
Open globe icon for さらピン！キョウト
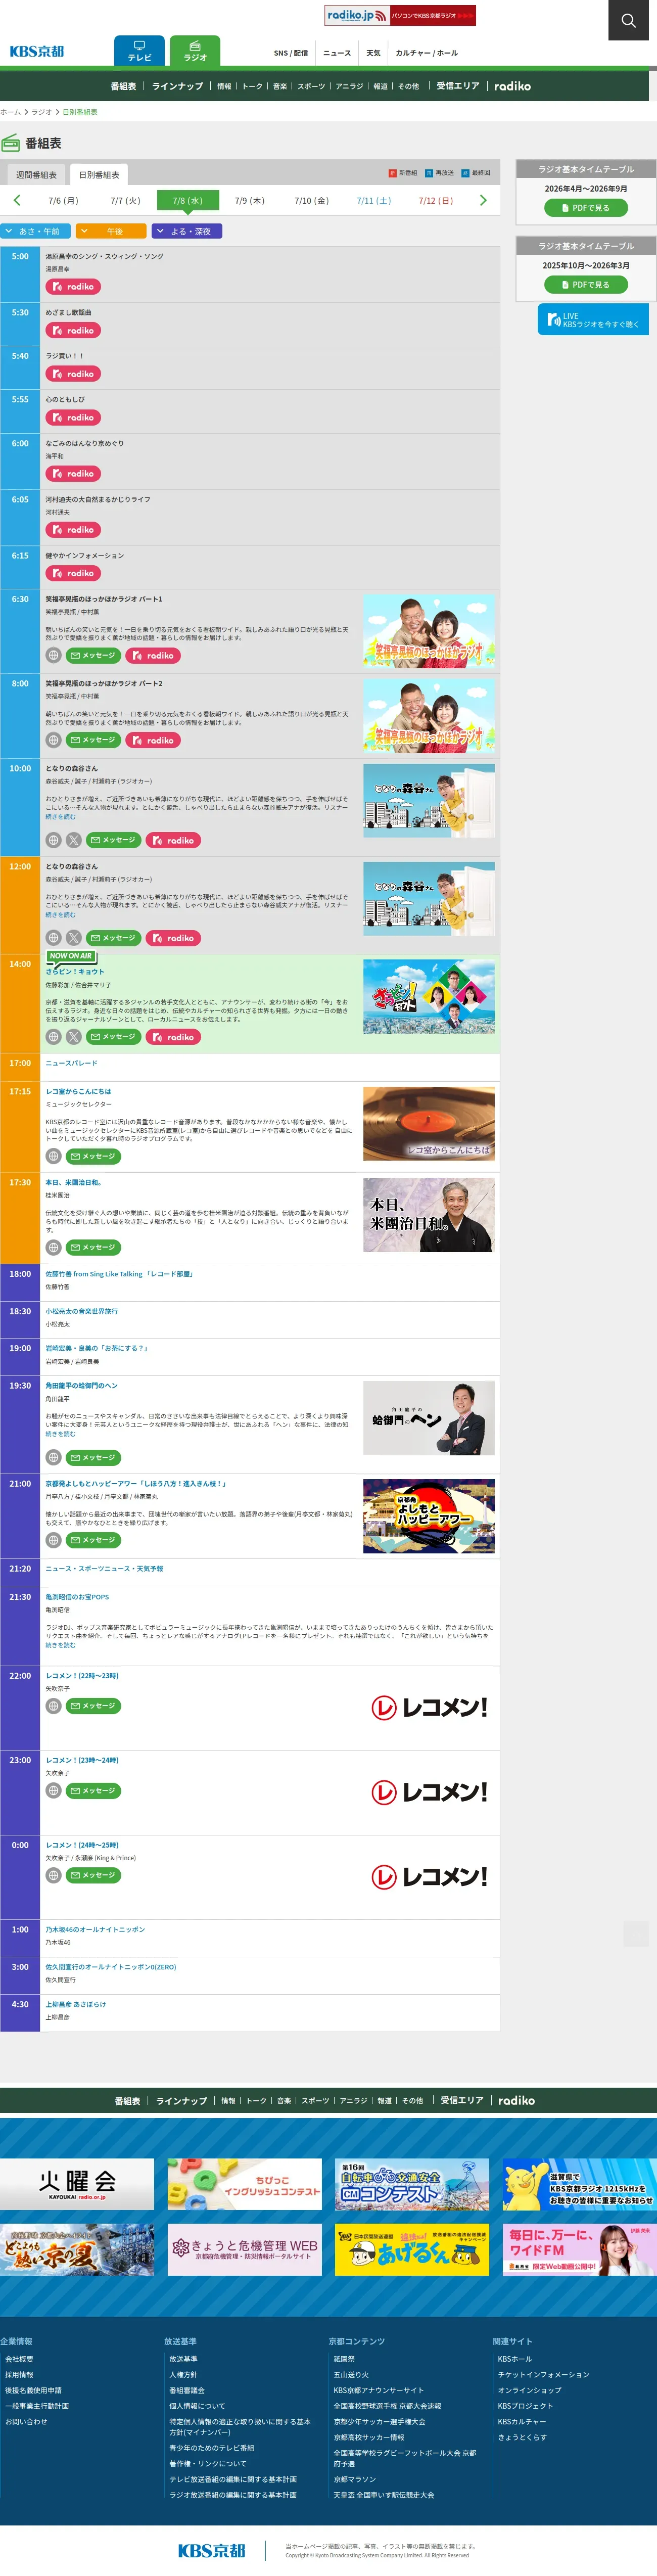54,1037
